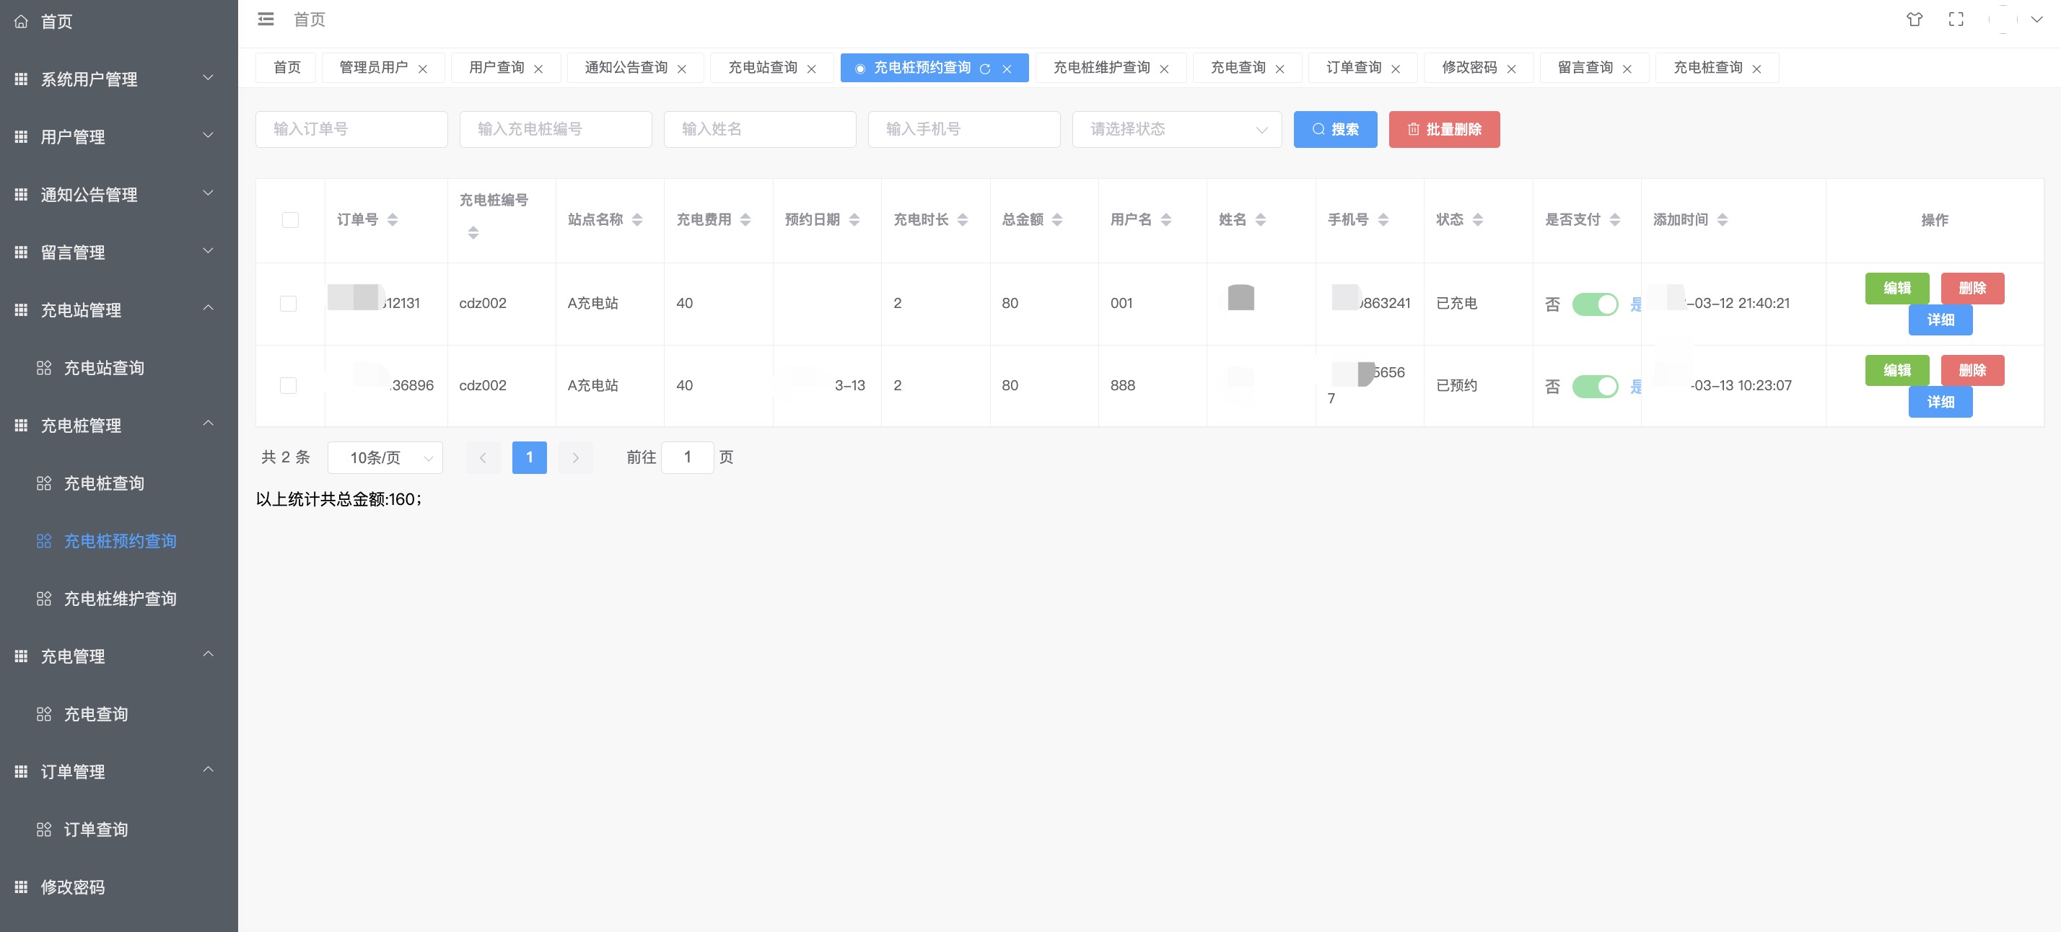Collapse the 充电桩管理 menu
The image size is (2061, 932).
coord(118,425)
